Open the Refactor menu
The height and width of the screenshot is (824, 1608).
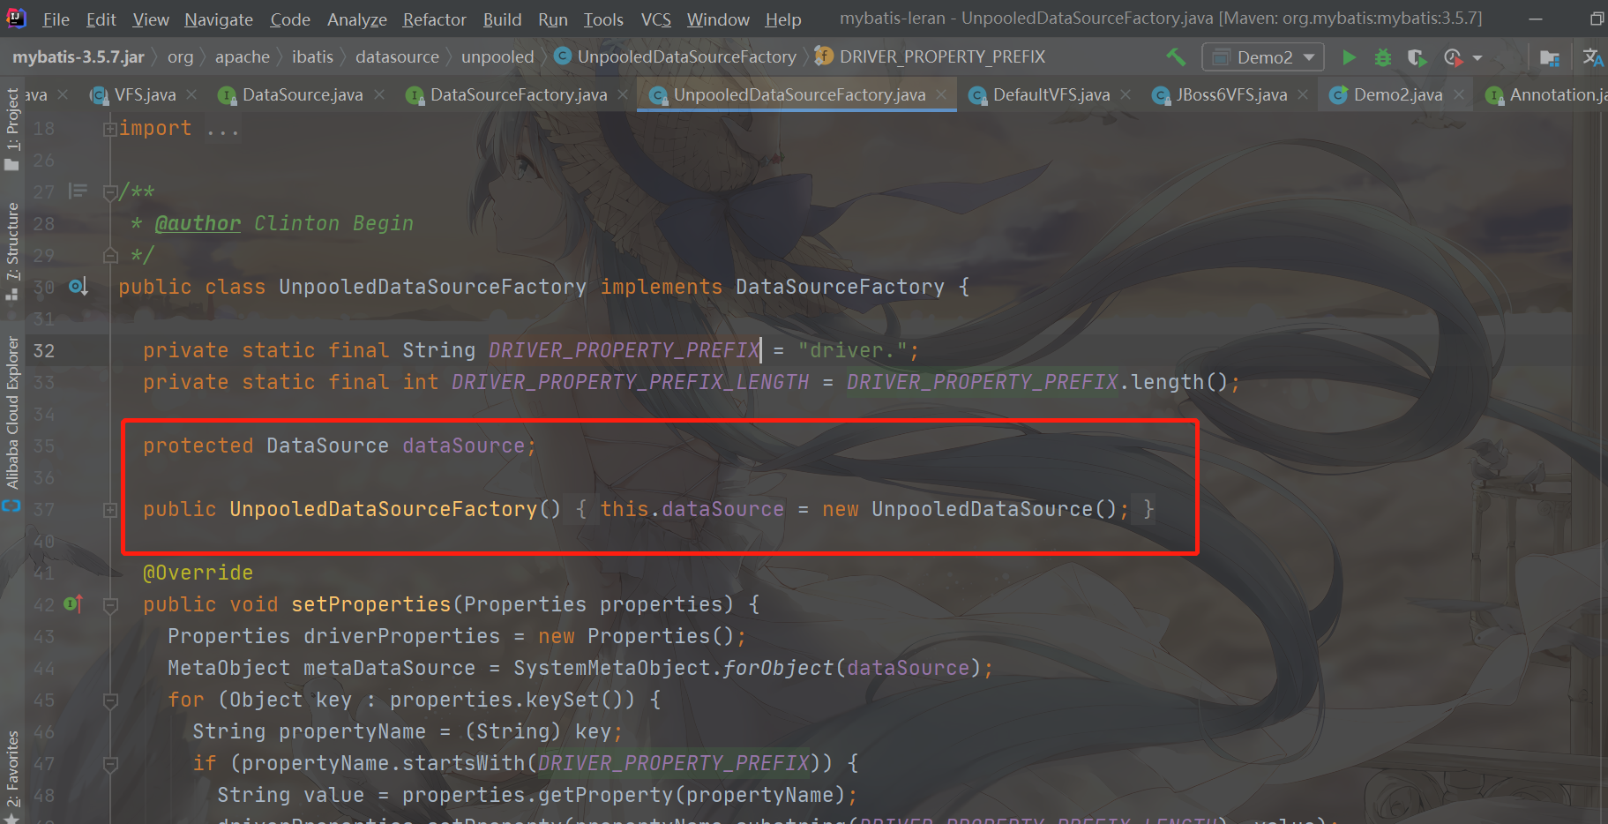tap(435, 19)
